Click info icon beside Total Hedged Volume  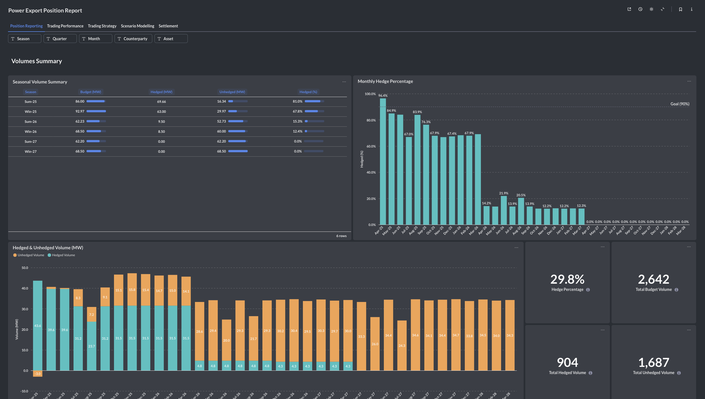click(x=591, y=373)
